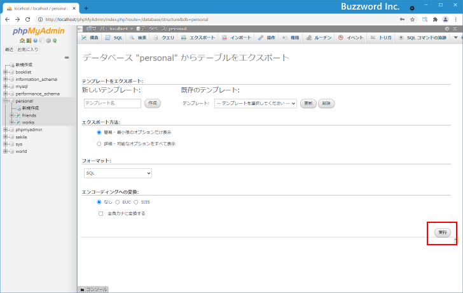Image resolution: width=463 pixels, height=293 pixels.
Task: Open phpMyAdmin documentation question-mark icon
Action: [x=35, y=41]
